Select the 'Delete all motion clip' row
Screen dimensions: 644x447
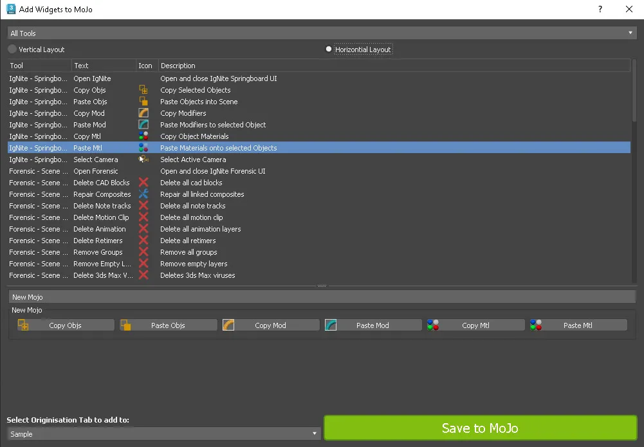[318, 217]
